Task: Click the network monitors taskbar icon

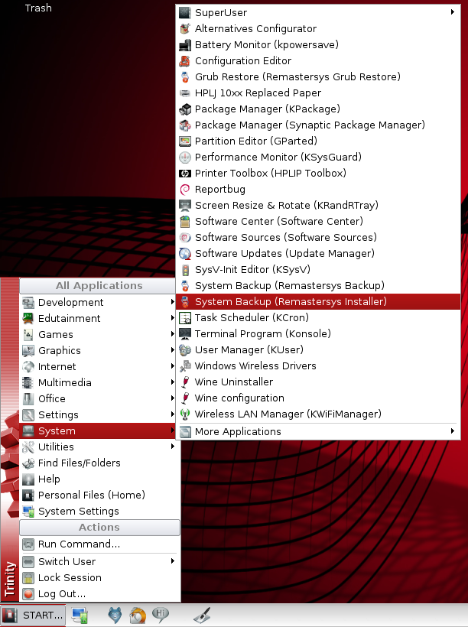Action: tap(80, 615)
